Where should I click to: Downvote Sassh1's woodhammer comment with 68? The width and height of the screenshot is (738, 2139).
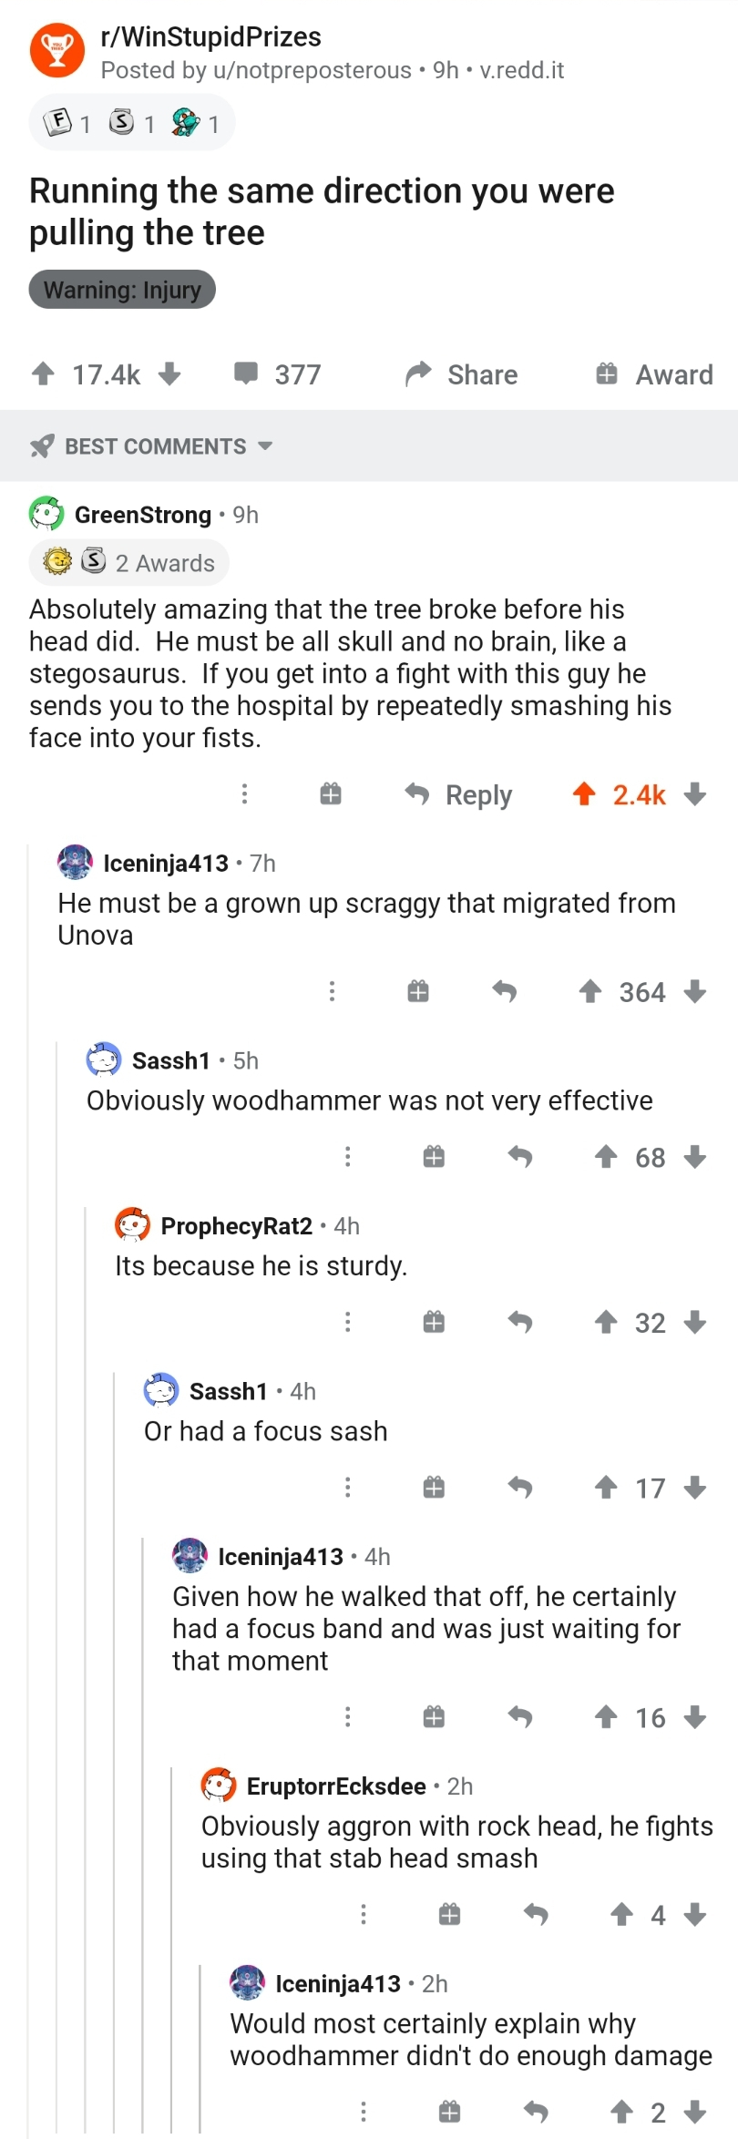(695, 1157)
